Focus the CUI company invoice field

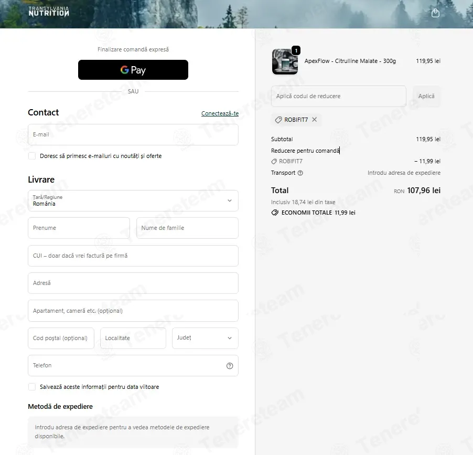click(133, 256)
